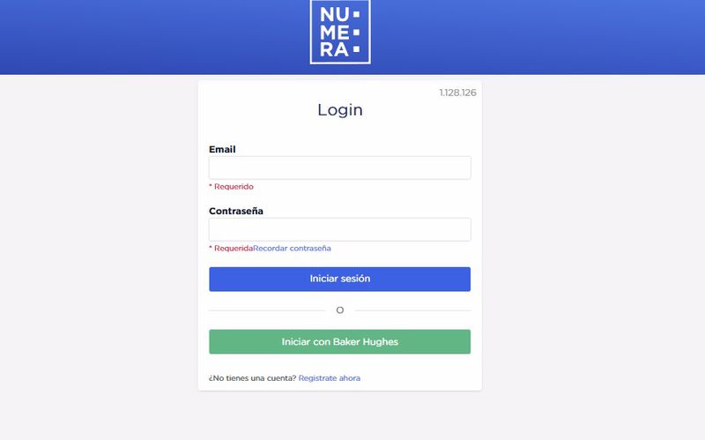This screenshot has width=705, height=440.
Task: Click the divider line left of O
Action: (267, 310)
